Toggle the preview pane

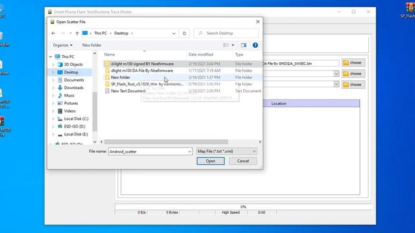point(244,45)
